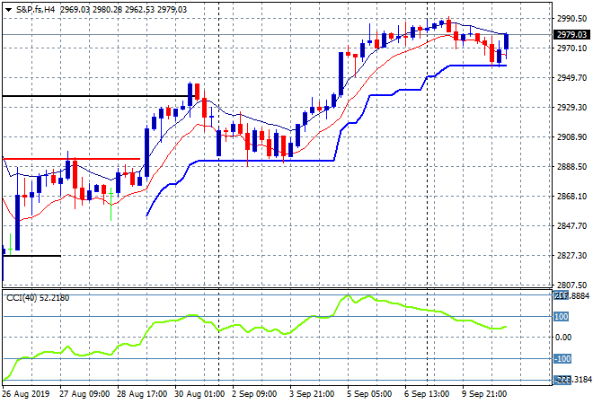
Task: Click the 6 Sep 13:00 time label
Action: 427,394
